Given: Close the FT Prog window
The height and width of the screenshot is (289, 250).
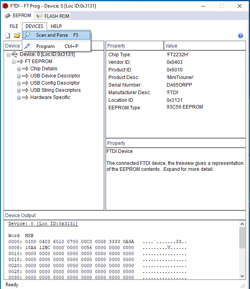Looking at the screenshot, I should (x=240, y=6).
